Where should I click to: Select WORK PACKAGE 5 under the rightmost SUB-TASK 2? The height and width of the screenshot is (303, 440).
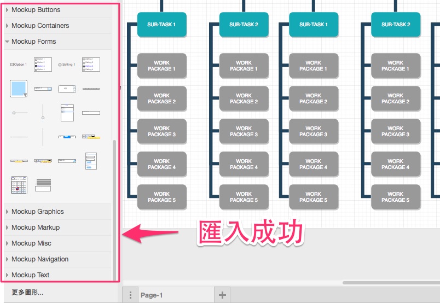coord(396,197)
